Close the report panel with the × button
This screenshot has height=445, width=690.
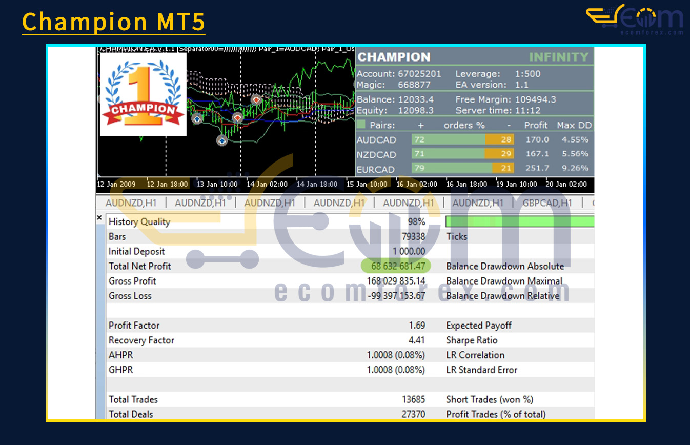tap(99, 218)
